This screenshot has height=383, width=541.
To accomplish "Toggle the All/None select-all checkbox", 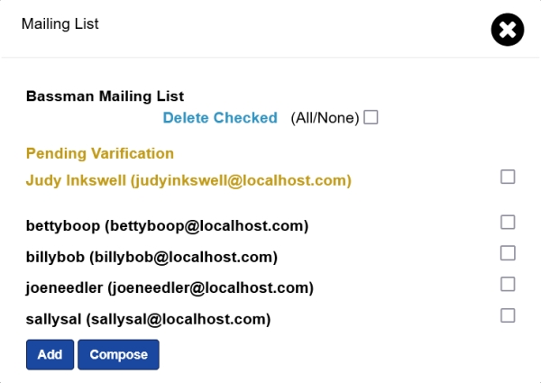I will tap(371, 118).
